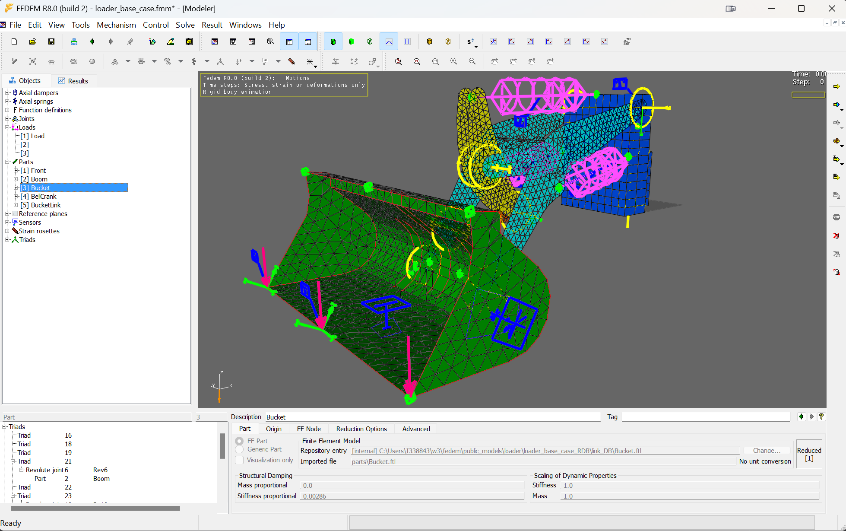Open the Advanced tab
This screenshot has height=531, width=846.
[x=416, y=429]
